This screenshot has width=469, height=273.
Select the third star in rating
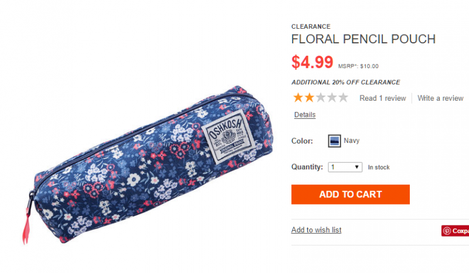tap(320, 98)
